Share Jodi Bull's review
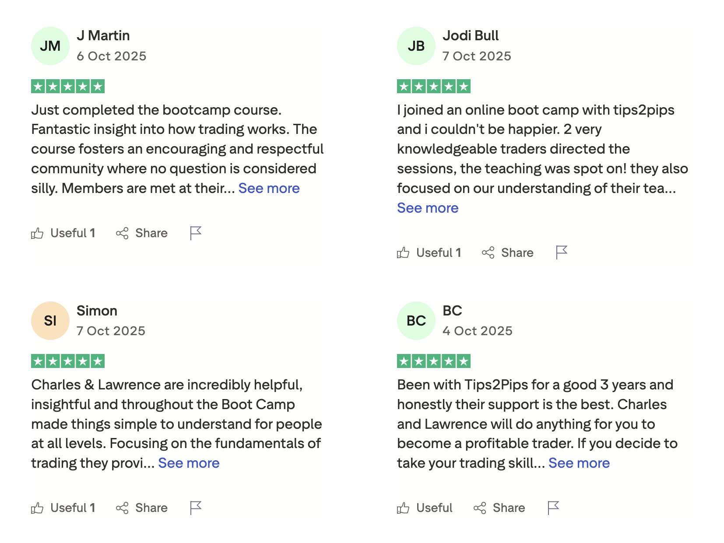This screenshot has height=543, width=724. tap(508, 253)
